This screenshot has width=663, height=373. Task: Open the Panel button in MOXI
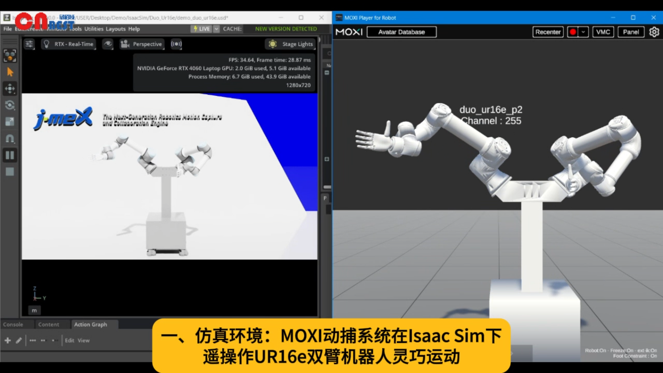(631, 32)
